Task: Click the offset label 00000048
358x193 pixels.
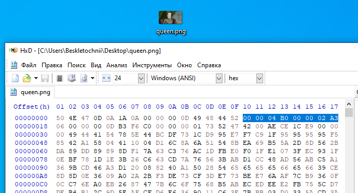Action: pos(31,143)
